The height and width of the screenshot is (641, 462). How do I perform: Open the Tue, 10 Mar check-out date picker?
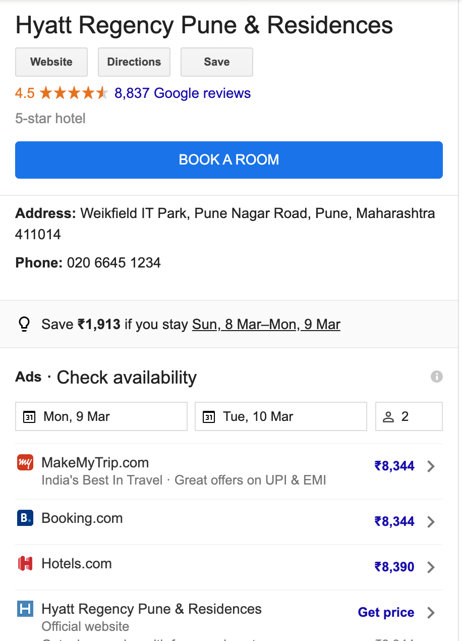tap(281, 416)
